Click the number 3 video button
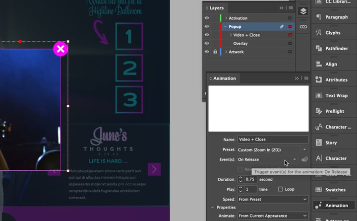The height and width of the screenshot is (221, 357). coord(129,100)
